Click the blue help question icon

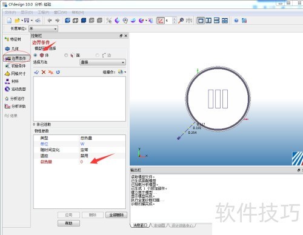pyautogui.click(x=236, y=21)
